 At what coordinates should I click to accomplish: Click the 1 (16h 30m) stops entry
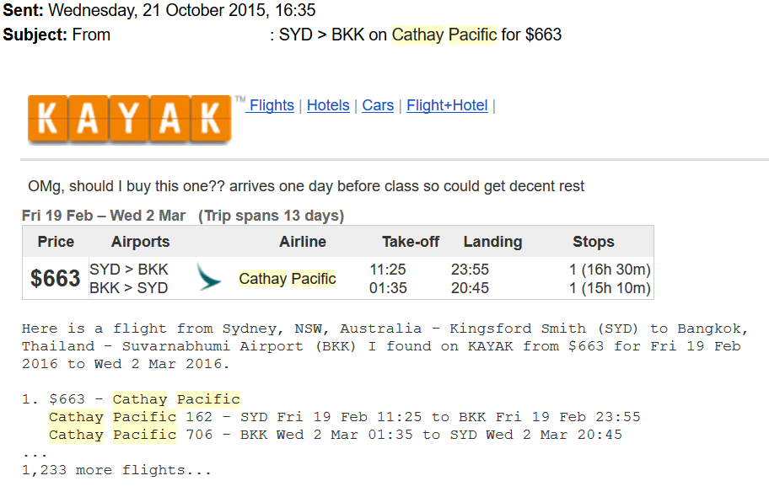coord(610,270)
